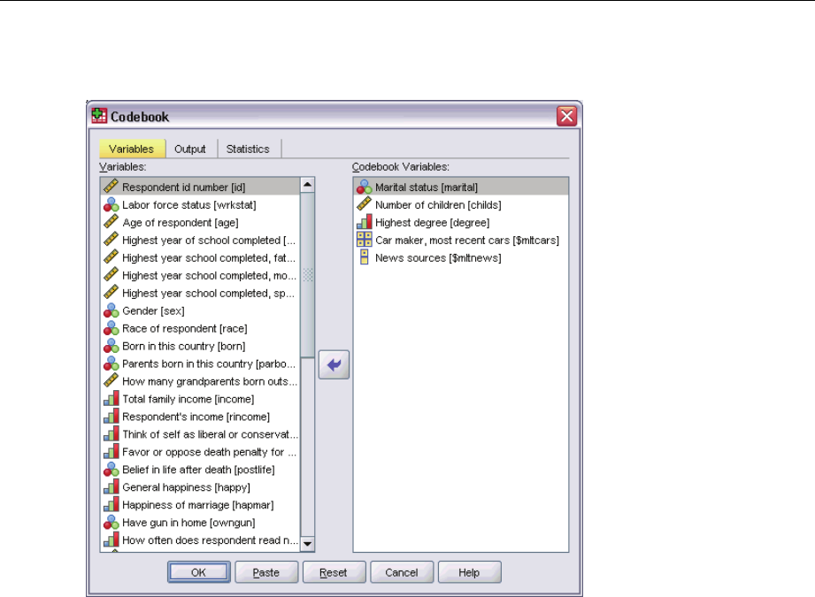Click the multiple-dichotomy set icon beside News sources

click(x=364, y=257)
